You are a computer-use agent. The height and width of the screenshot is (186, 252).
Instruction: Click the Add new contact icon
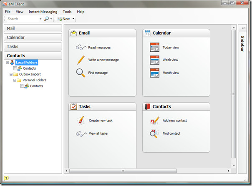(154, 121)
